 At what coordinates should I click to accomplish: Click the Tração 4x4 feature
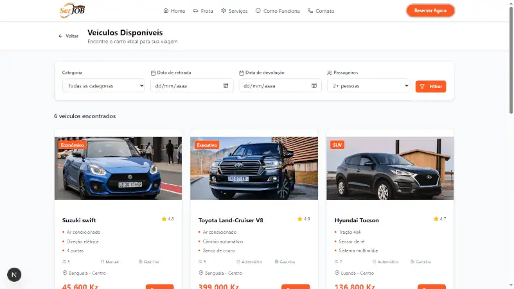350,232
